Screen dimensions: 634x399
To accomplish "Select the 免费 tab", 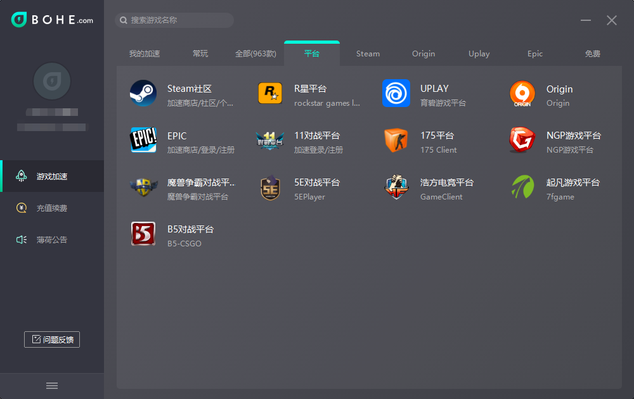I will [x=592, y=54].
